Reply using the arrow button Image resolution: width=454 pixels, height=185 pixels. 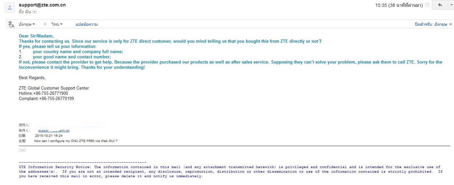click(440, 5)
